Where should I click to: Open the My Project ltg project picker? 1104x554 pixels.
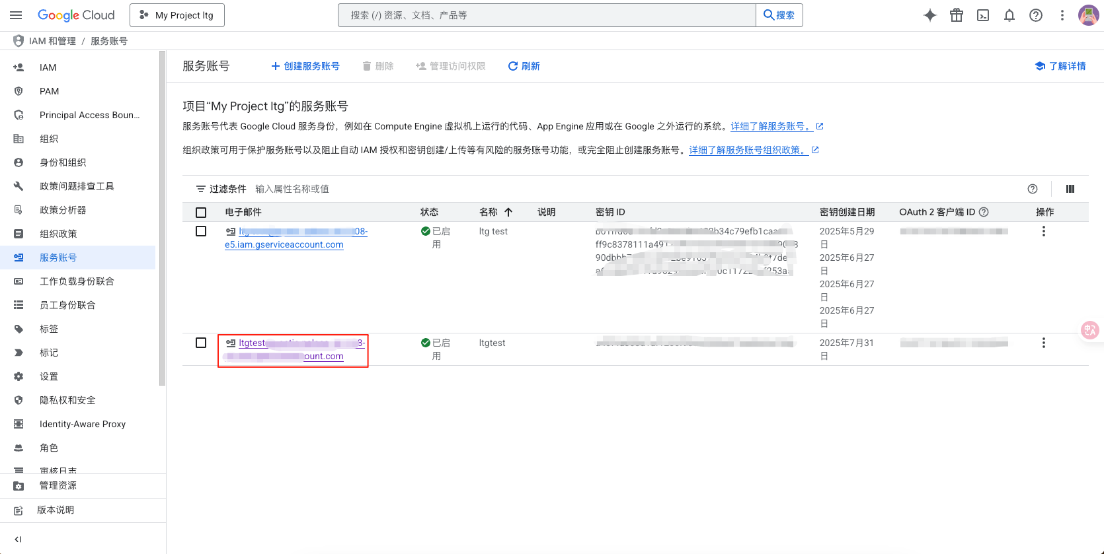tap(177, 15)
